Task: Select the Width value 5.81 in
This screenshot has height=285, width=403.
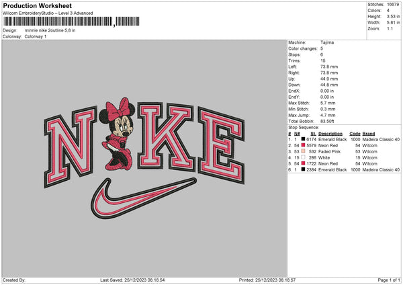Action: (393, 23)
